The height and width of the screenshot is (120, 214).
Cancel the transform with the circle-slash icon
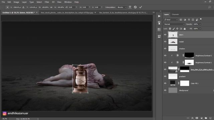tap(135, 7)
